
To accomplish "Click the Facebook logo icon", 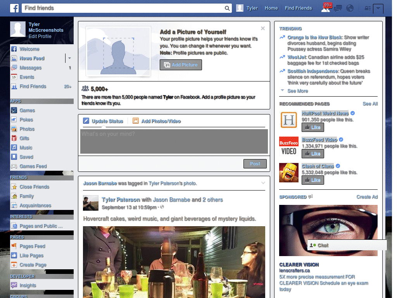I will pyautogui.click(x=14, y=8).
